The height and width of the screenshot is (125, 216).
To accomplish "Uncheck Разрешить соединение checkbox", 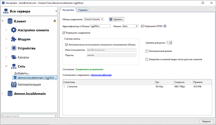I will click(64, 33).
